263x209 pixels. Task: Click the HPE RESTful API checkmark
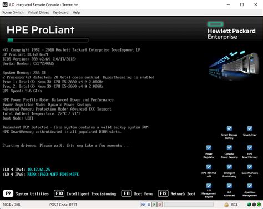[209, 167]
